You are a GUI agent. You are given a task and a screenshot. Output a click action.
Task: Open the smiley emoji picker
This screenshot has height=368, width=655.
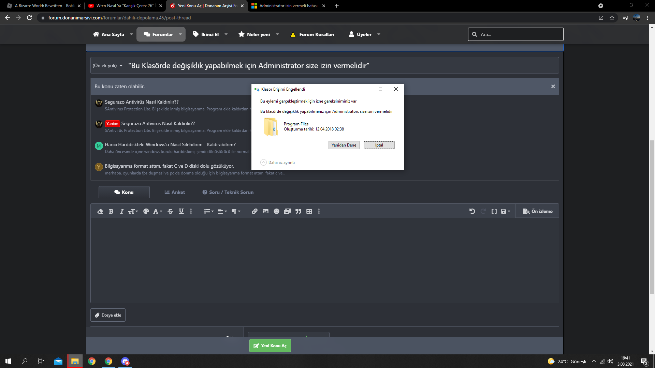pos(276,211)
